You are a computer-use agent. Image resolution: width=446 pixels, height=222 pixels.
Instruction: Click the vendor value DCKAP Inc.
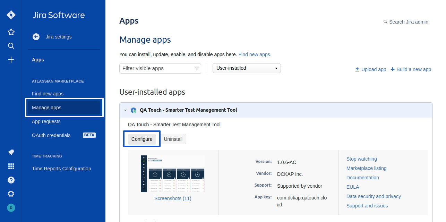click(290, 174)
